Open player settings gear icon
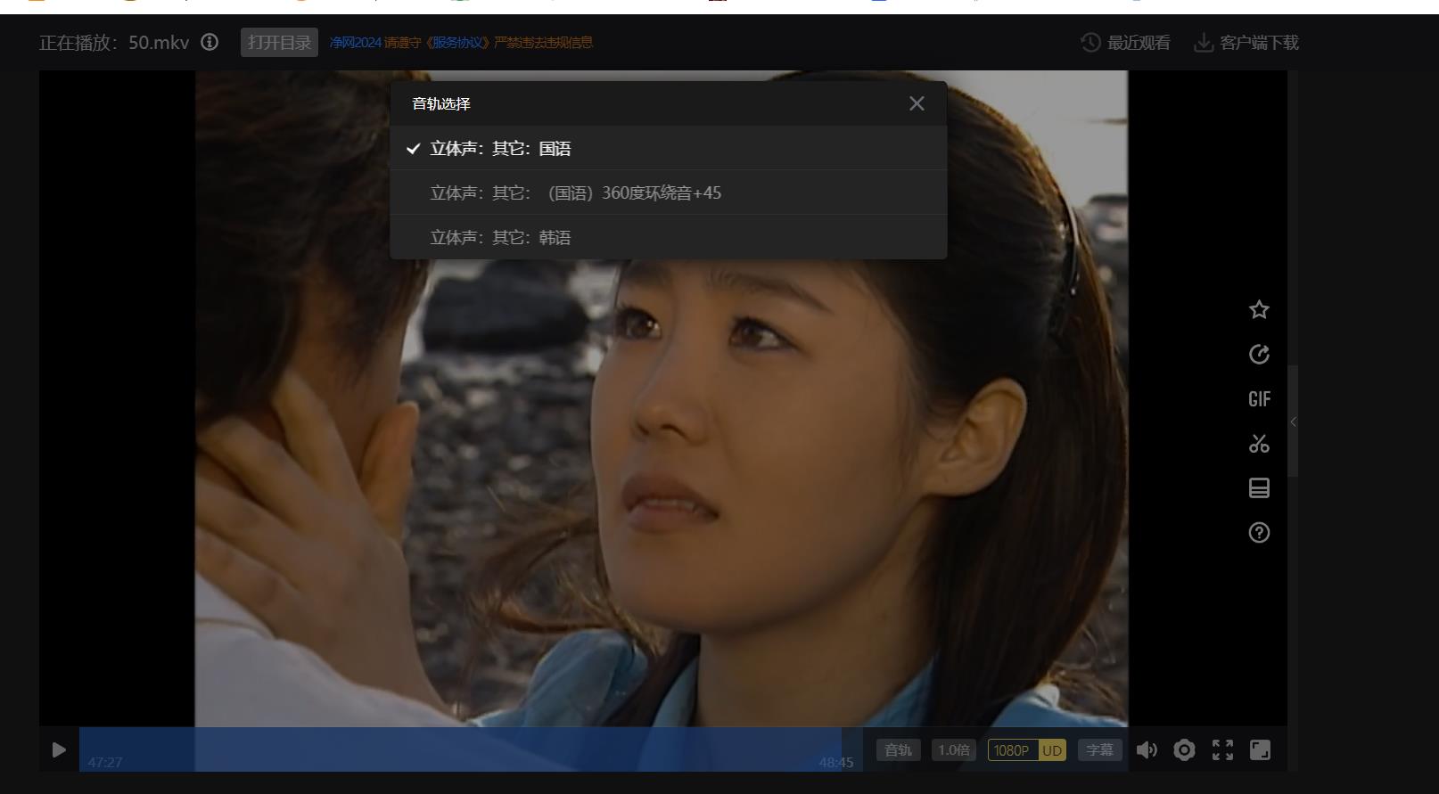This screenshot has height=794, width=1439. point(1184,750)
